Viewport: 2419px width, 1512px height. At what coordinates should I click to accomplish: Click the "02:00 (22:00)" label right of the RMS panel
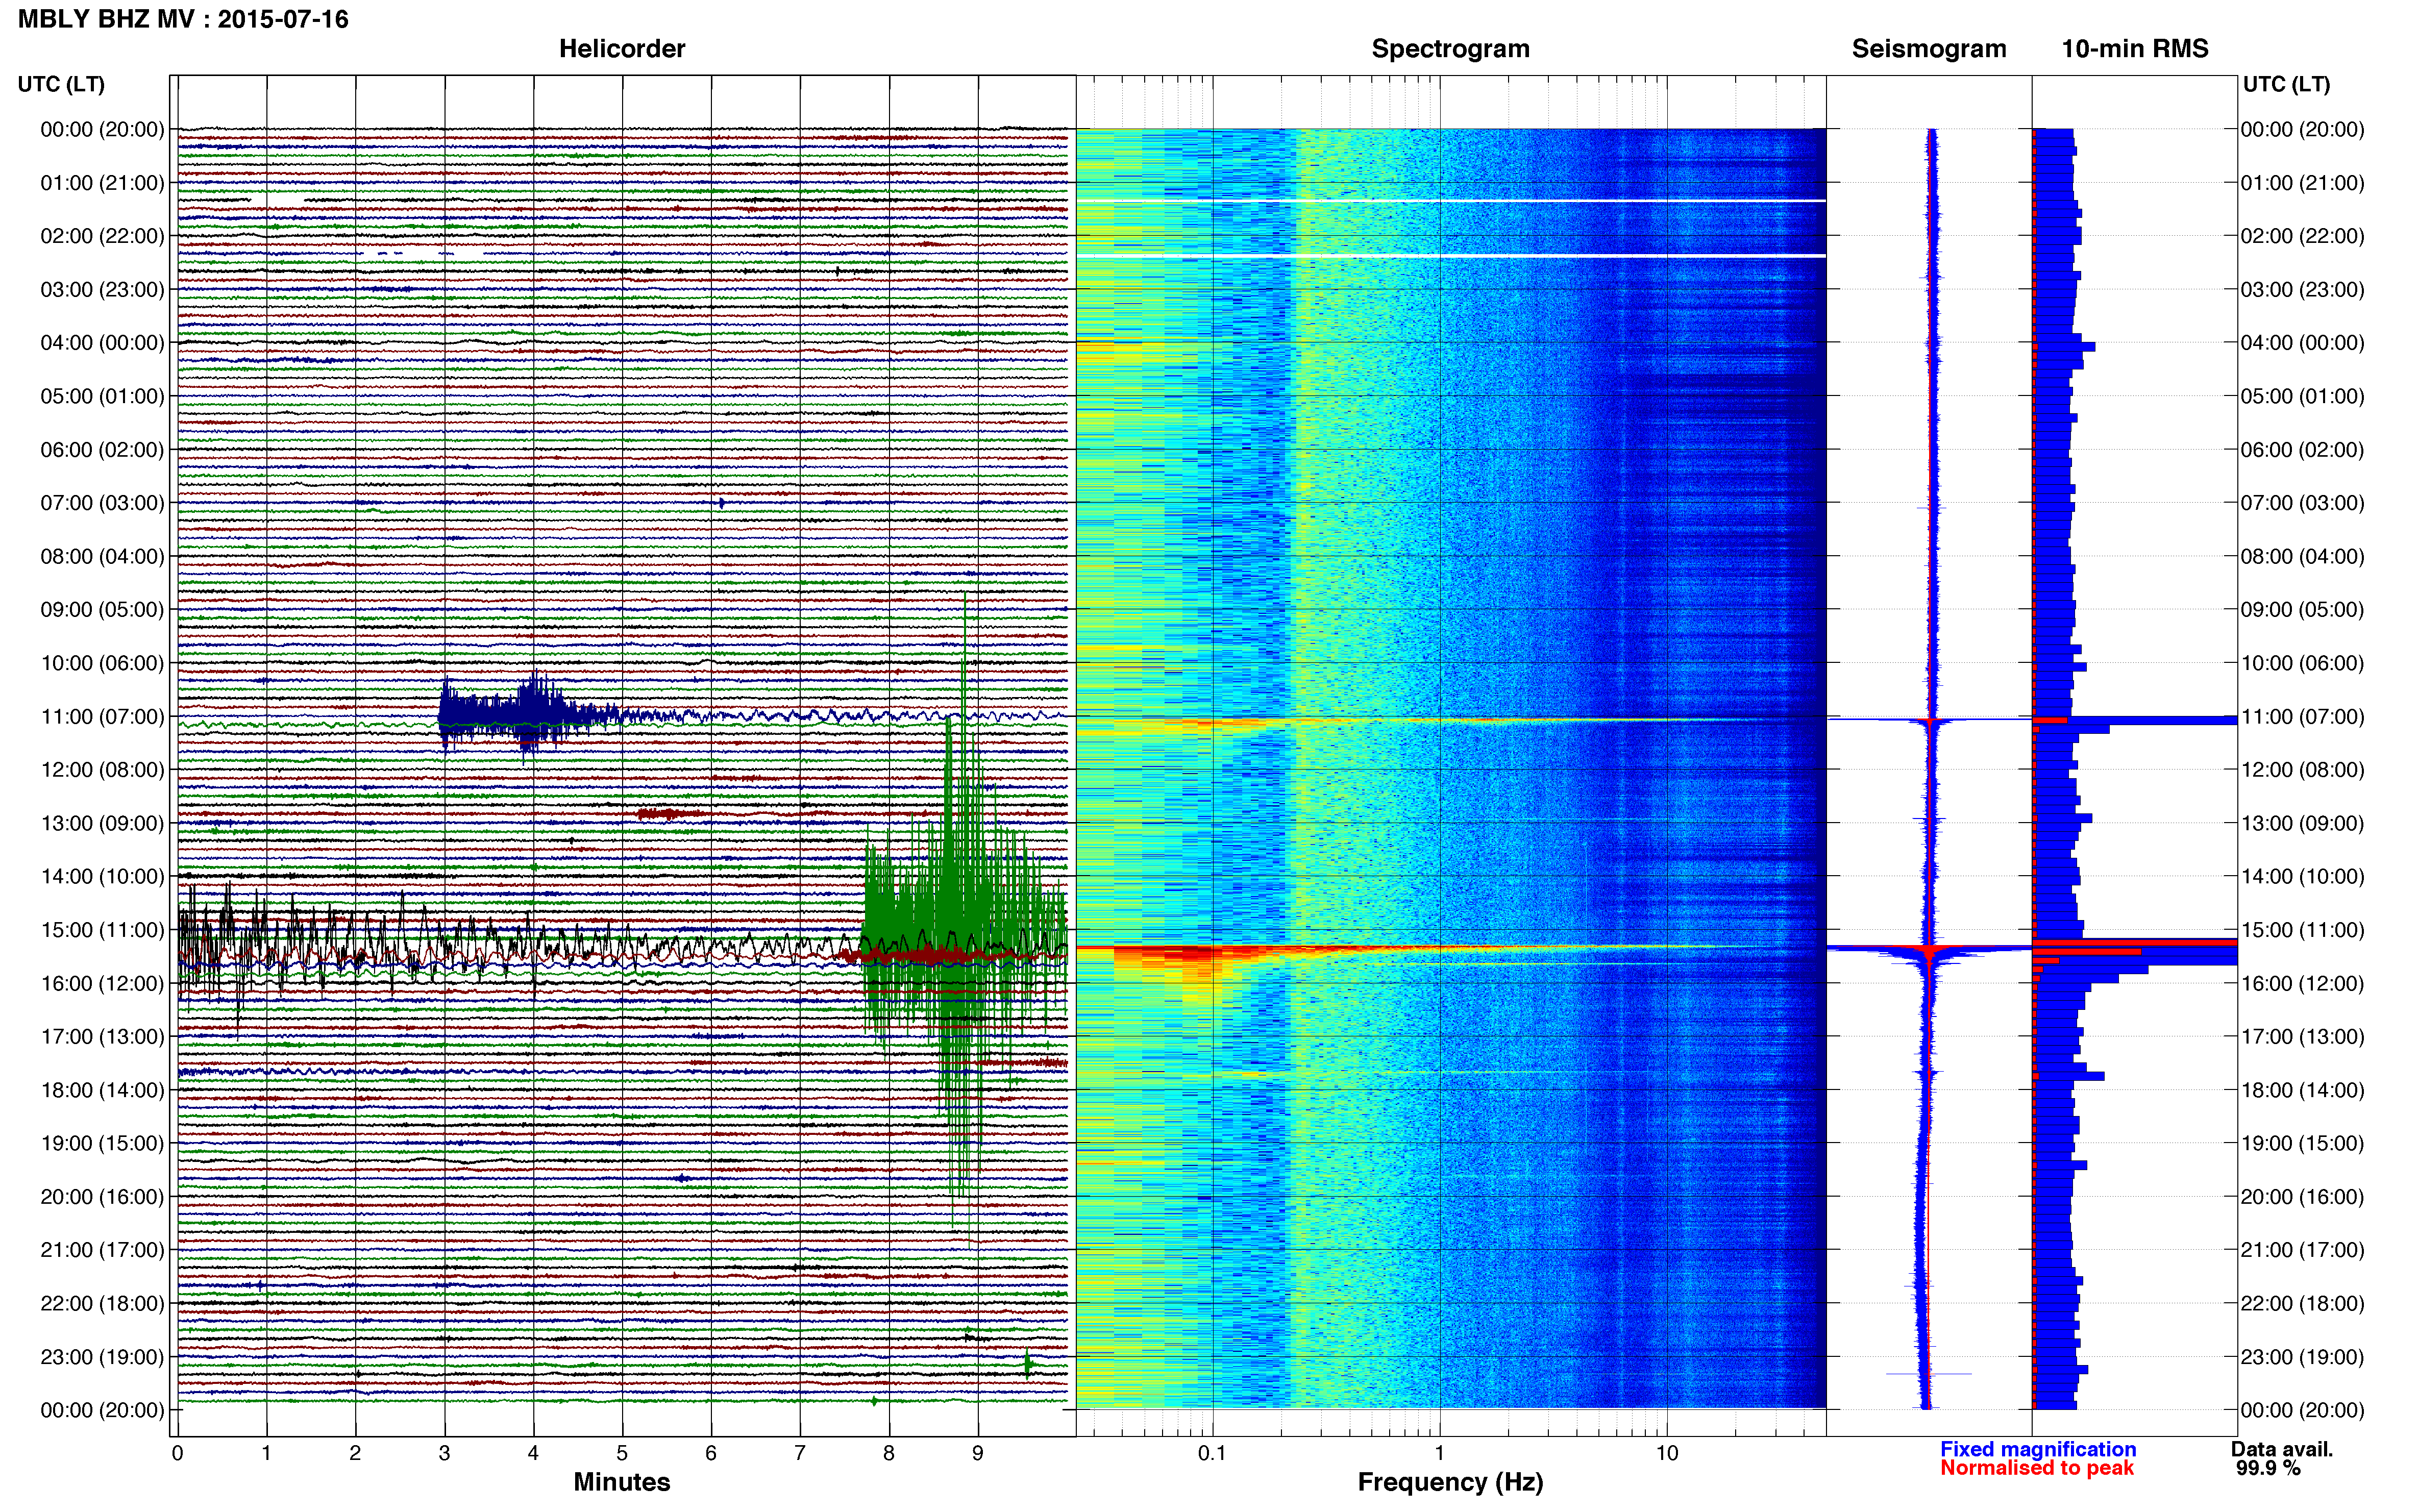coord(2302,236)
